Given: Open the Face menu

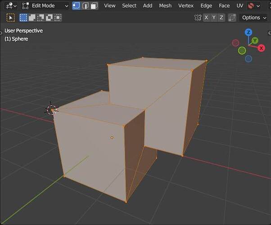Looking at the screenshot, I should 224,6.
